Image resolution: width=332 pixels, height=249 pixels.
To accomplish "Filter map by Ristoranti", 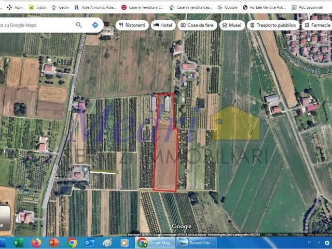I will click(132, 25).
